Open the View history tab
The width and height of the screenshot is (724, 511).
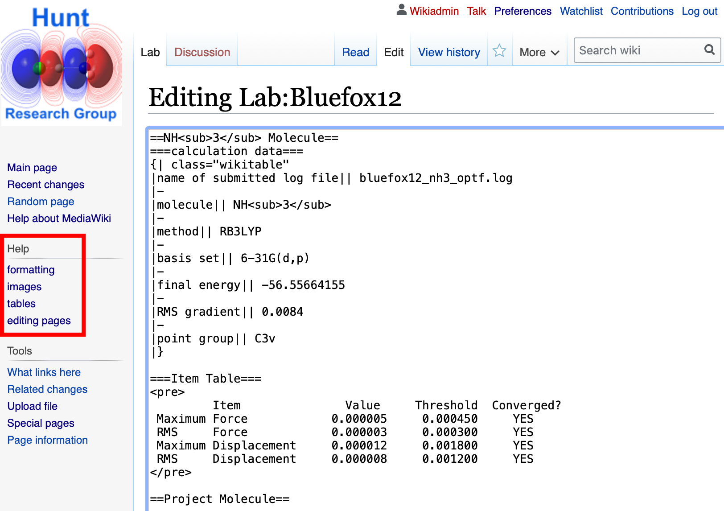click(448, 52)
